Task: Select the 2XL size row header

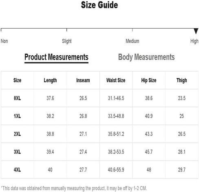Action: tap(17, 134)
